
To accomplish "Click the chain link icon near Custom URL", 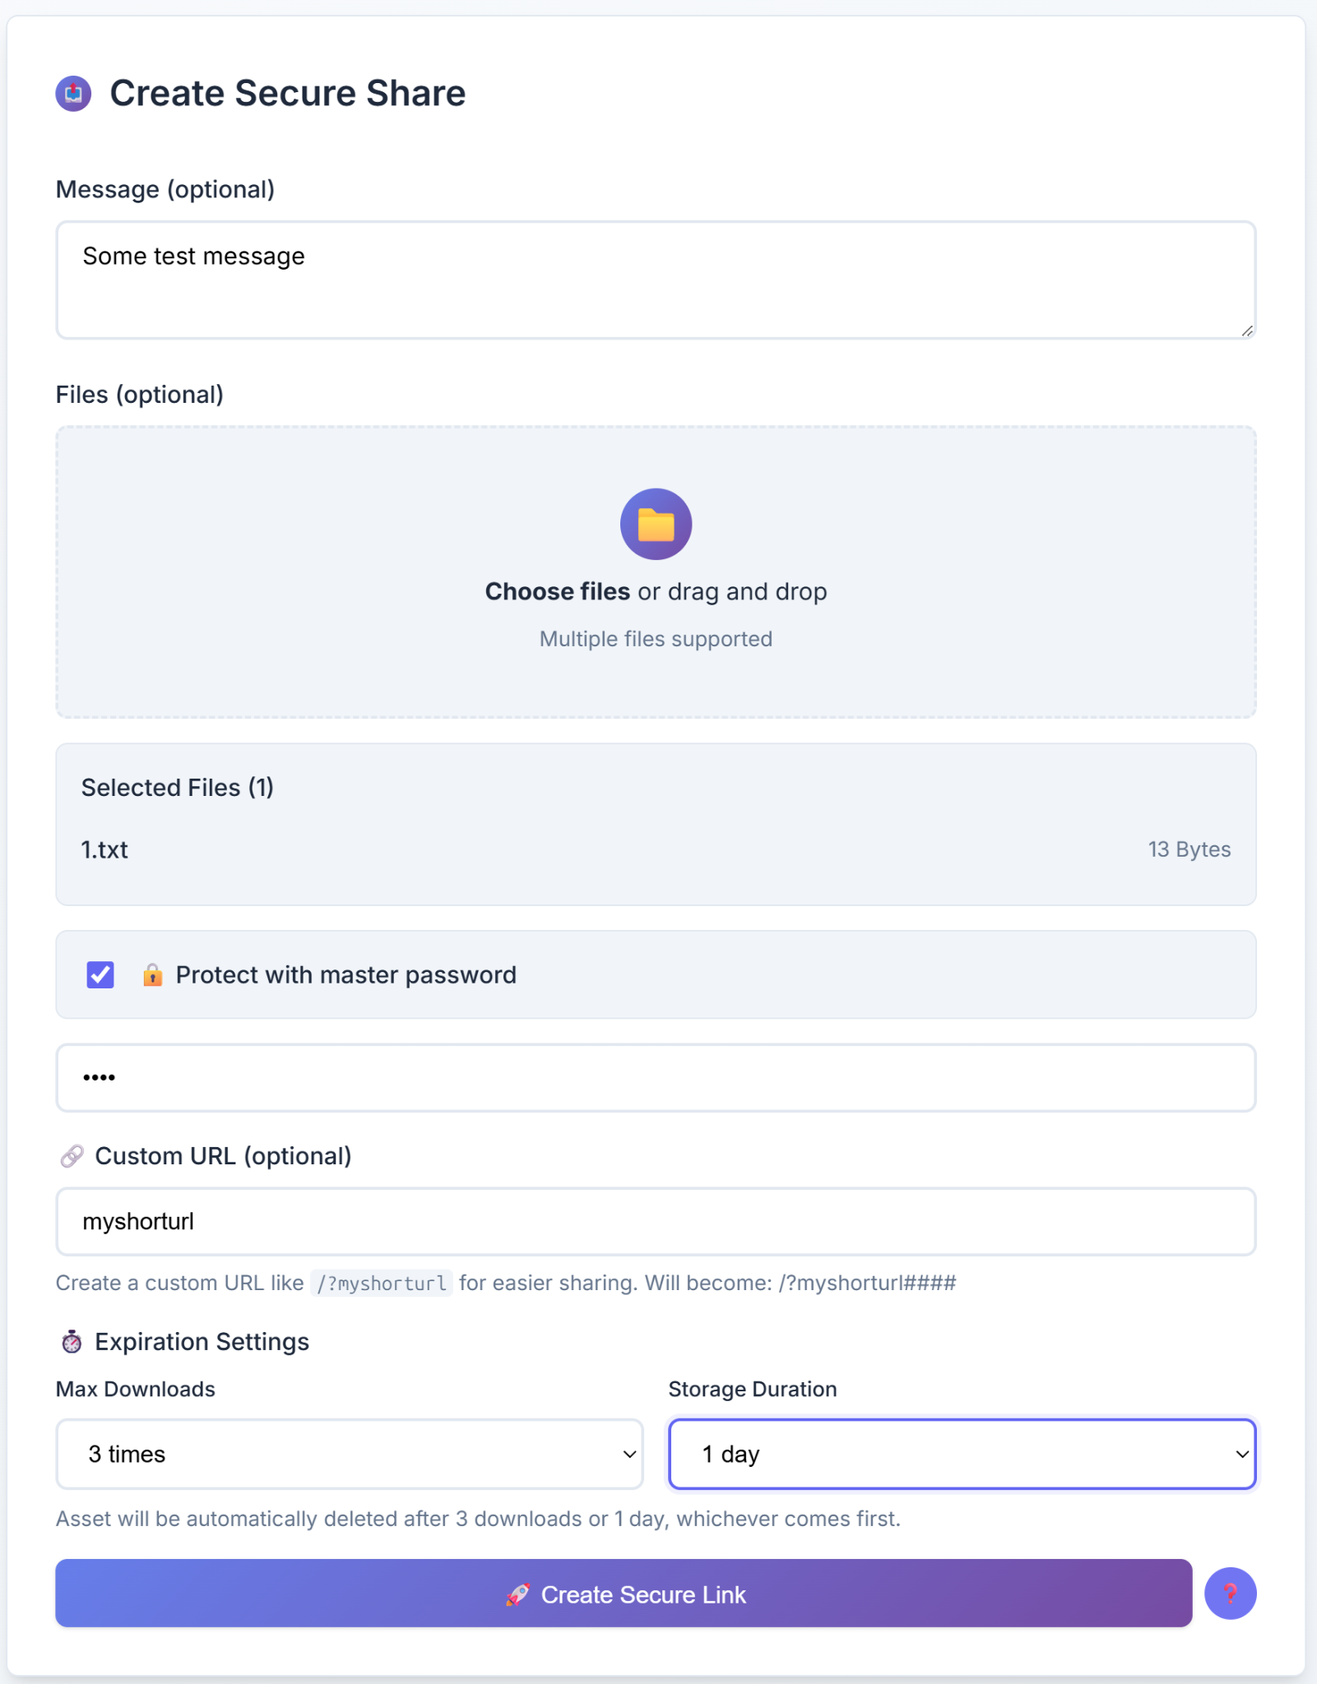I will pyautogui.click(x=72, y=1156).
